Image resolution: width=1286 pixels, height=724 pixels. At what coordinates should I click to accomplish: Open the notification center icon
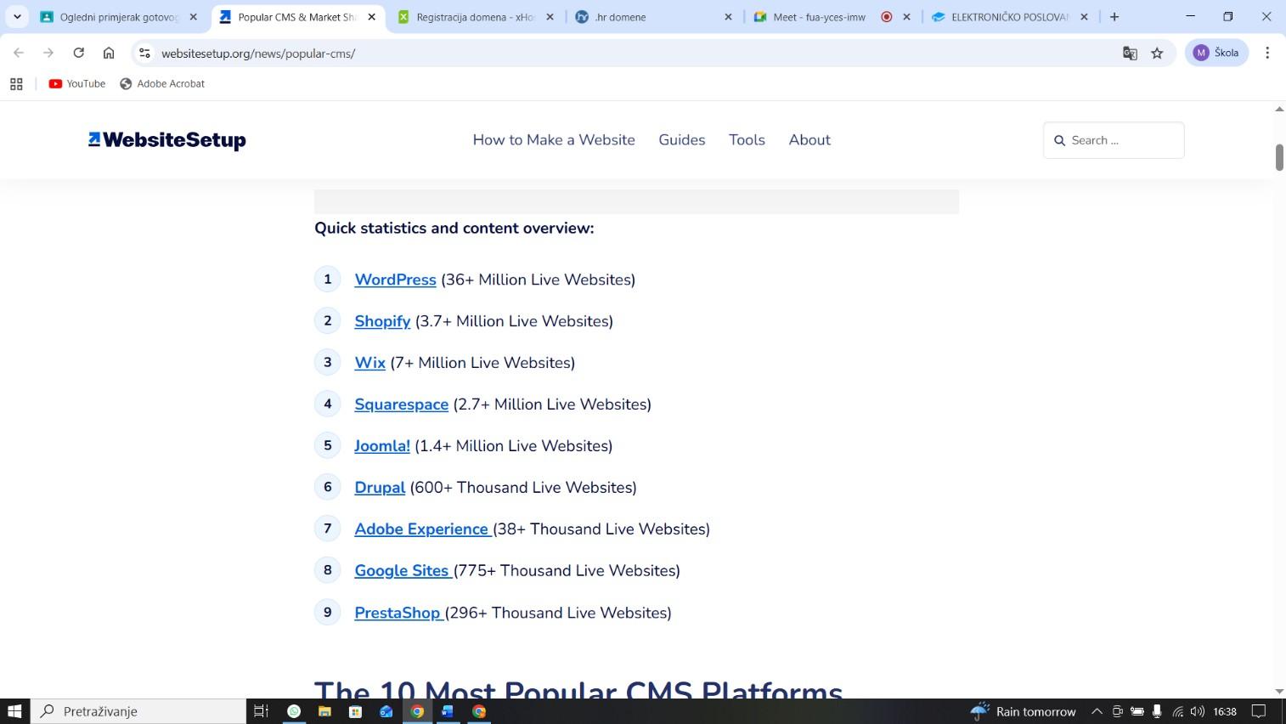point(1260,711)
